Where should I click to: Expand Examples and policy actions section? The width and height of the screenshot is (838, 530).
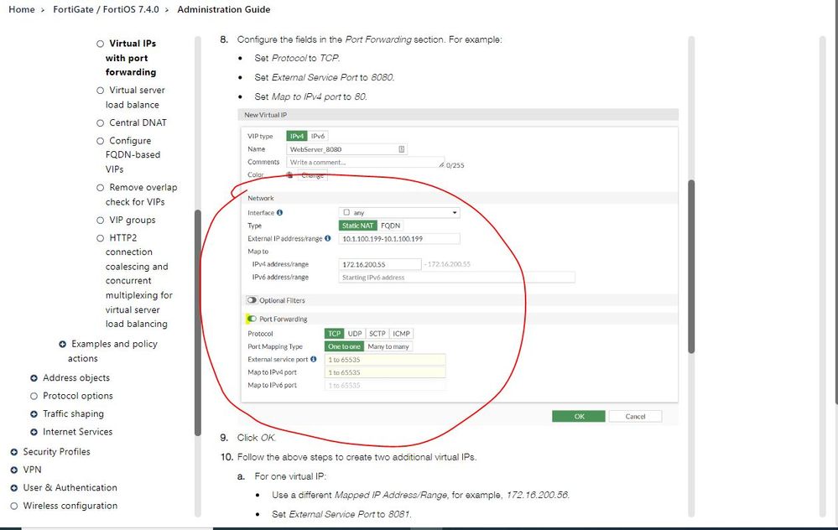(63, 344)
